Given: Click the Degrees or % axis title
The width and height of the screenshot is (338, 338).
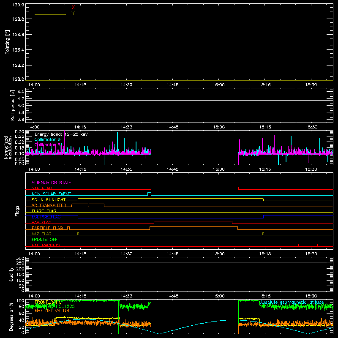Looking at the screenshot, I should (x=11, y=316).
